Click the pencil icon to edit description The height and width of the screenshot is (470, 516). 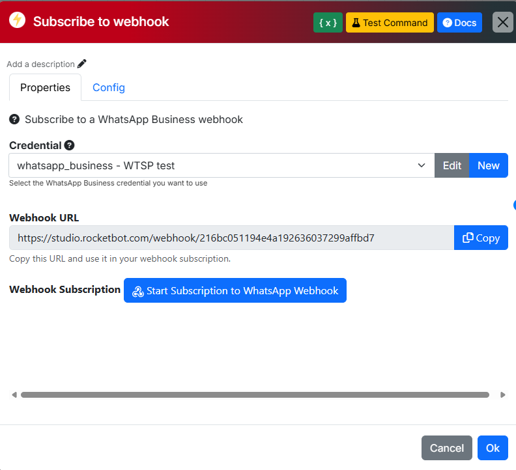pyautogui.click(x=82, y=64)
